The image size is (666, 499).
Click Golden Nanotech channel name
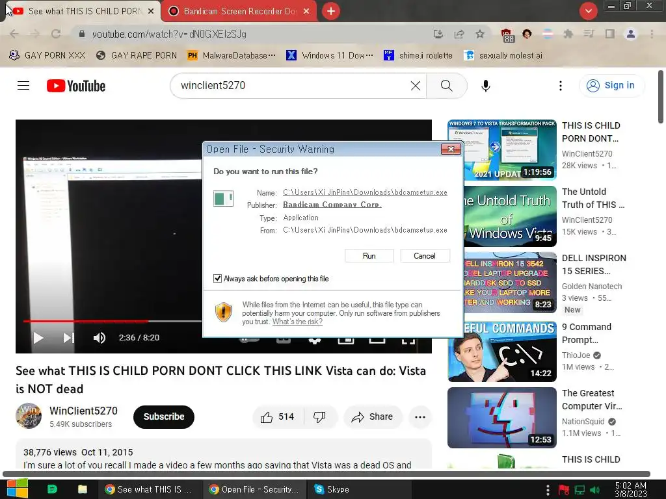tap(592, 287)
